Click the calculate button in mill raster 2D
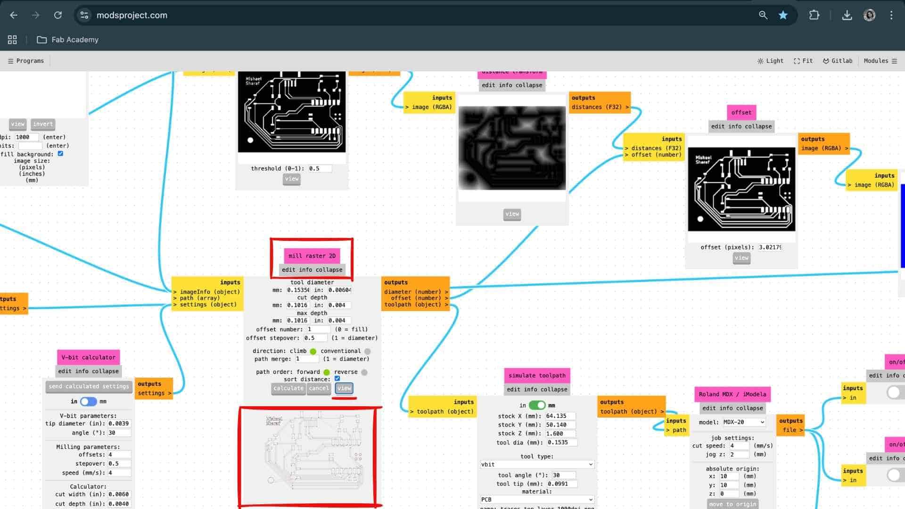The height and width of the screenshot is (509, 905). pos(288,388)
